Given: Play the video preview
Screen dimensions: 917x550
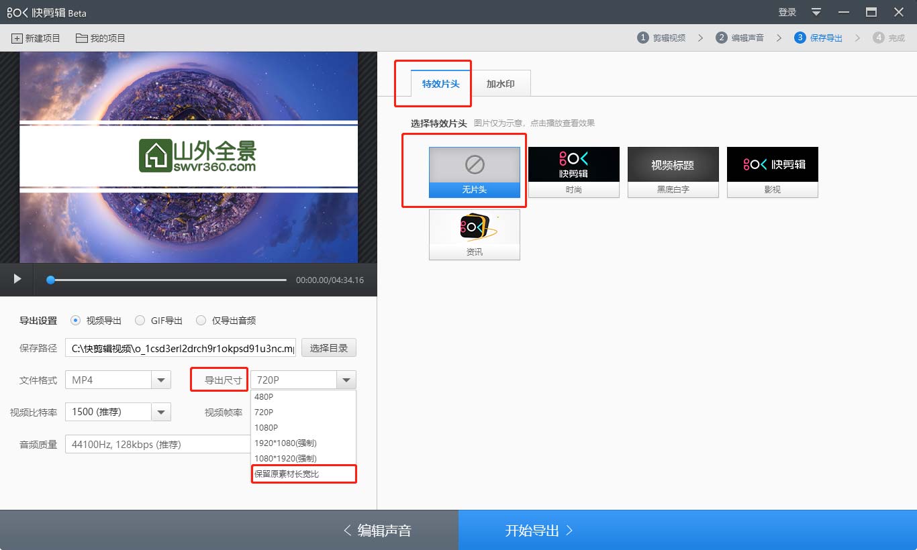Looking at the screenshot, I should (17, 279).
